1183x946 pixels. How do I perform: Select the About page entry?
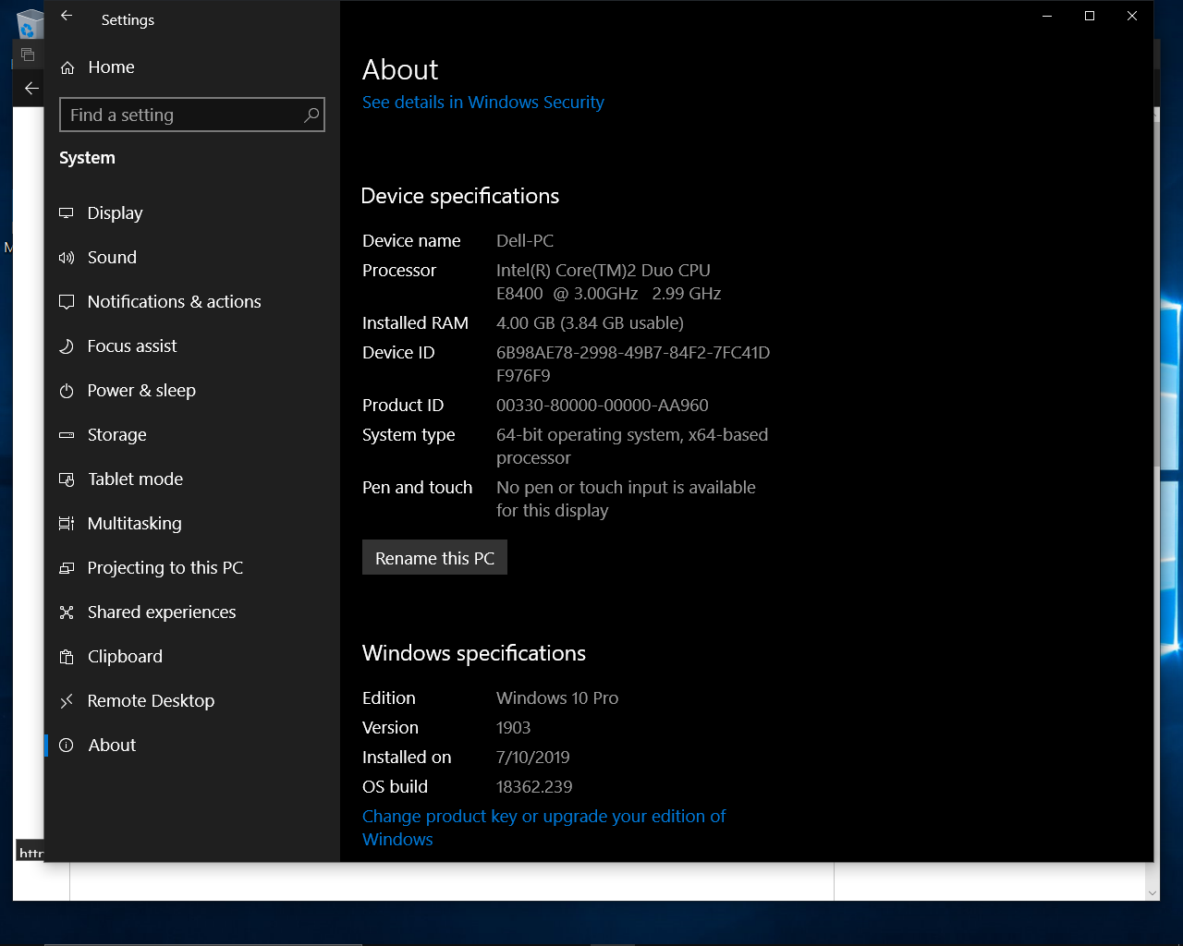(192, 746)
